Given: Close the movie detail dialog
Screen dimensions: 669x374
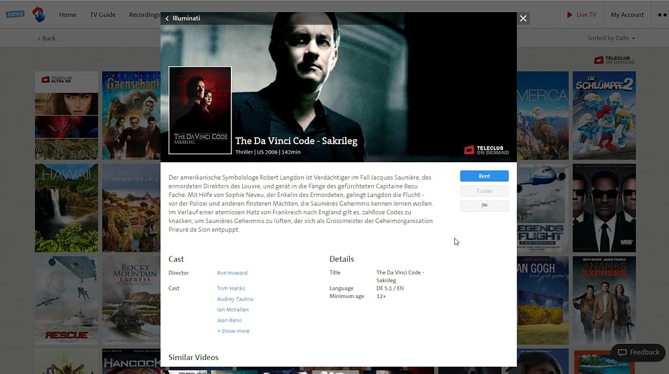Looking at the screenshot, I should click(523, 18).
